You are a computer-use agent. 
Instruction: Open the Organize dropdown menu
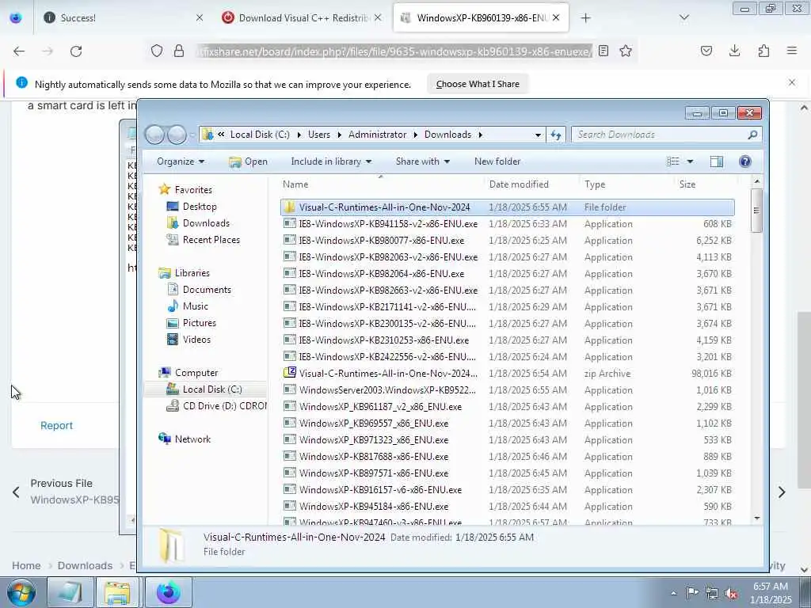click(x=181, y=161)
